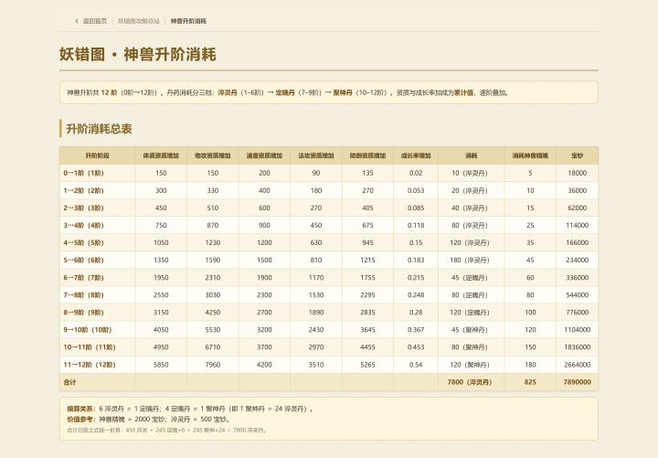658x458 pixels.
Task: Select row label 5→6阶（6阶）
Action: 83,261
